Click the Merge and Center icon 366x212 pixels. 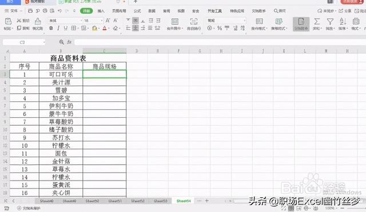click(174, 22)
